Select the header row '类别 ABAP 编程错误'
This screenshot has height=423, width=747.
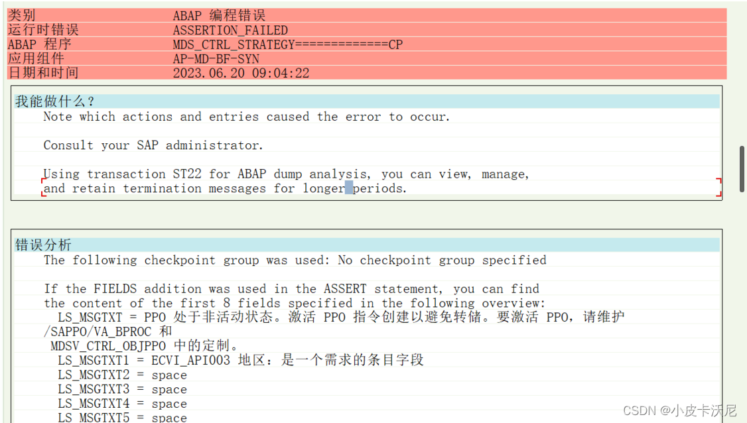pos(367,15)
